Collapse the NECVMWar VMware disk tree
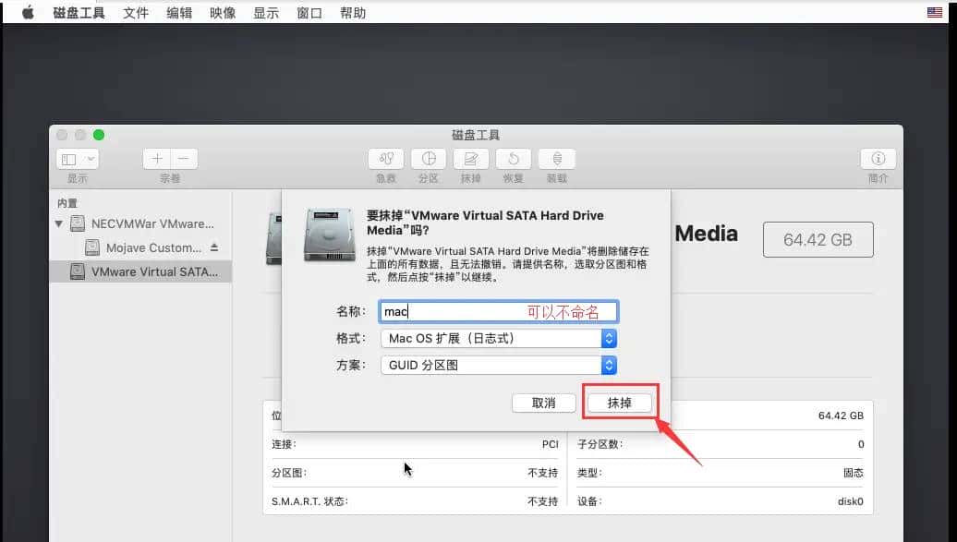 tap(58, 223)
